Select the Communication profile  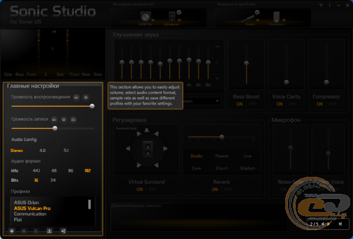pos(30,214)
